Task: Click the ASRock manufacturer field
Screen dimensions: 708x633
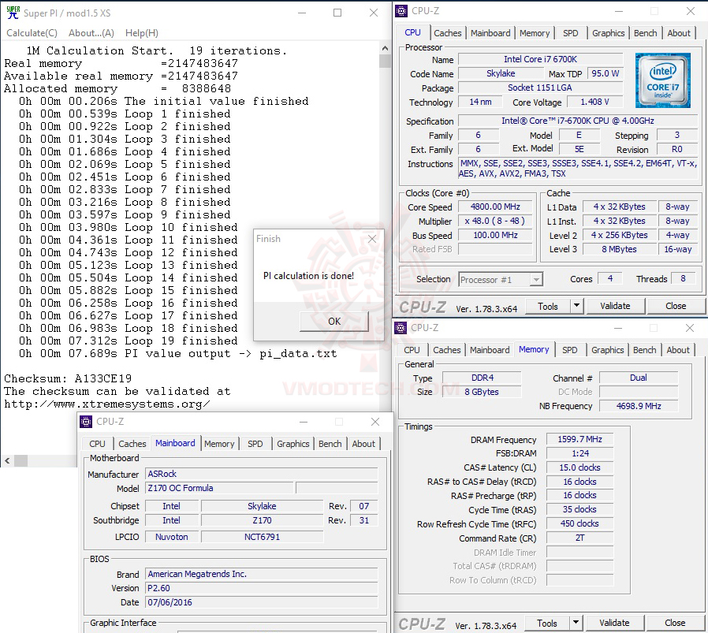Action: 262,474
